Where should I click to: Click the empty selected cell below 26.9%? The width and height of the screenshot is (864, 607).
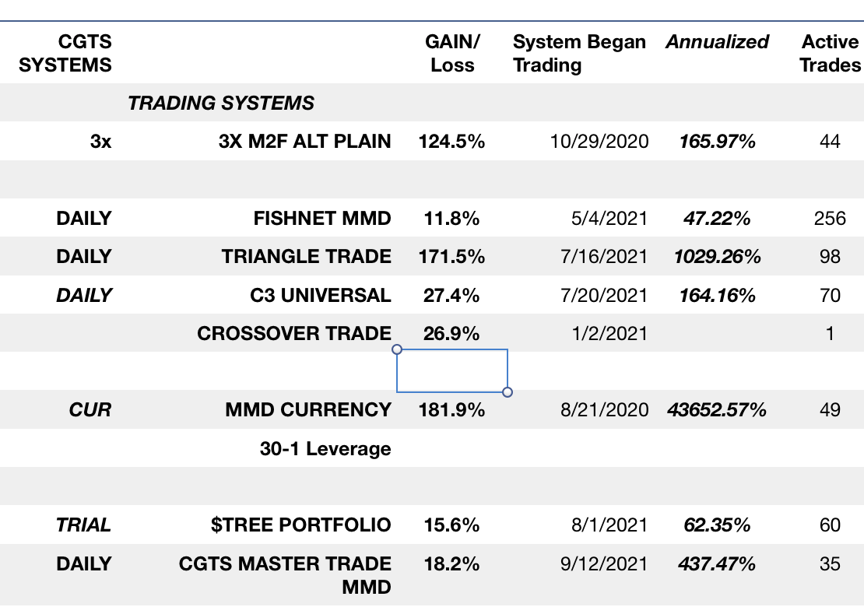click(x=452, y=371)
